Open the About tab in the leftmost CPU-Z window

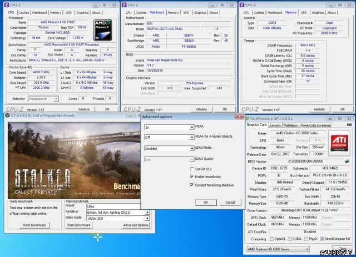[x=96, y=13]
